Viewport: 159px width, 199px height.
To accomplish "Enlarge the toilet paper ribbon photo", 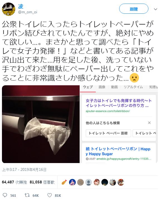I will point(41,124).
